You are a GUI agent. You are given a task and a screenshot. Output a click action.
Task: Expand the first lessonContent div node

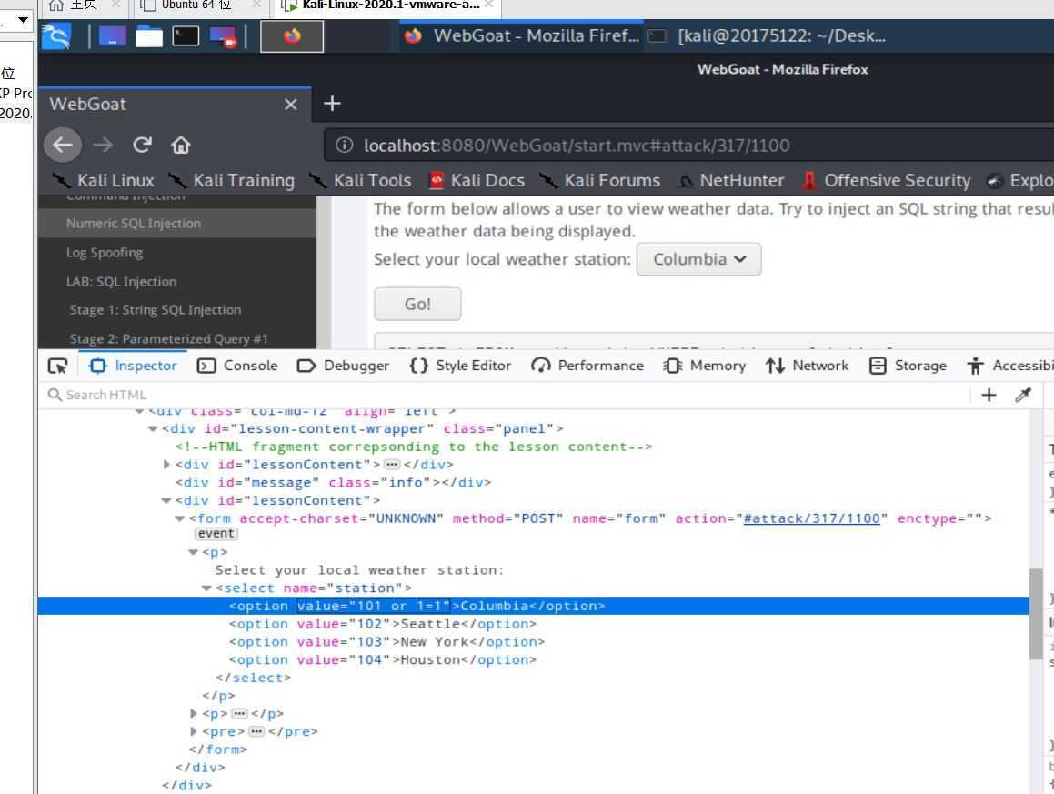[166, 465]
